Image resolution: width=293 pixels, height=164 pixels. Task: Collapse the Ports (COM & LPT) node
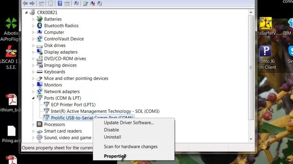click(33, 98)
